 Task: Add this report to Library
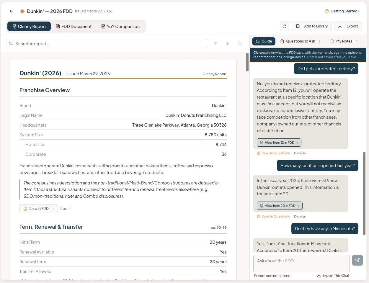(x=312, y=26)
